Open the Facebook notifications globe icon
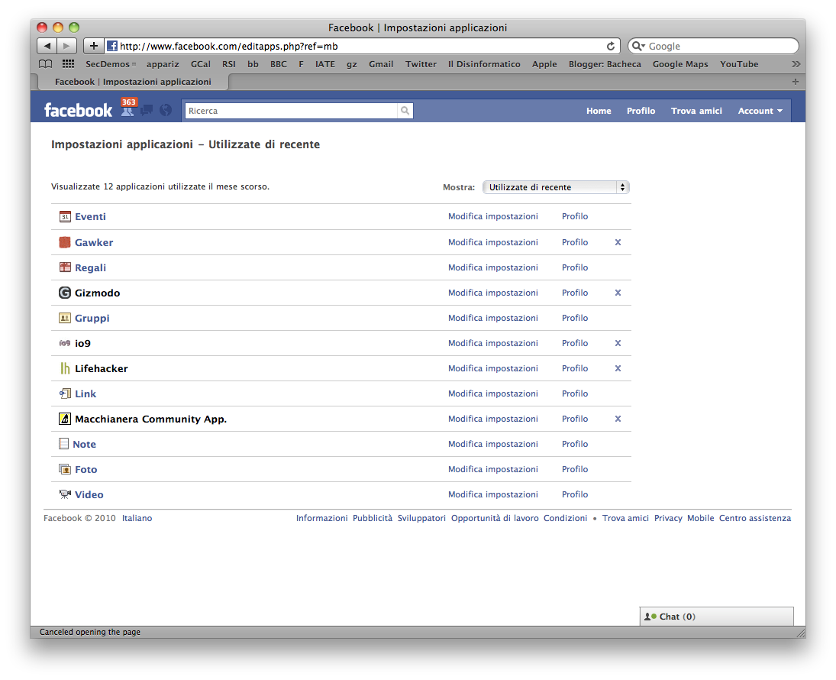836x680 pixels. click(x=166, y=111)
